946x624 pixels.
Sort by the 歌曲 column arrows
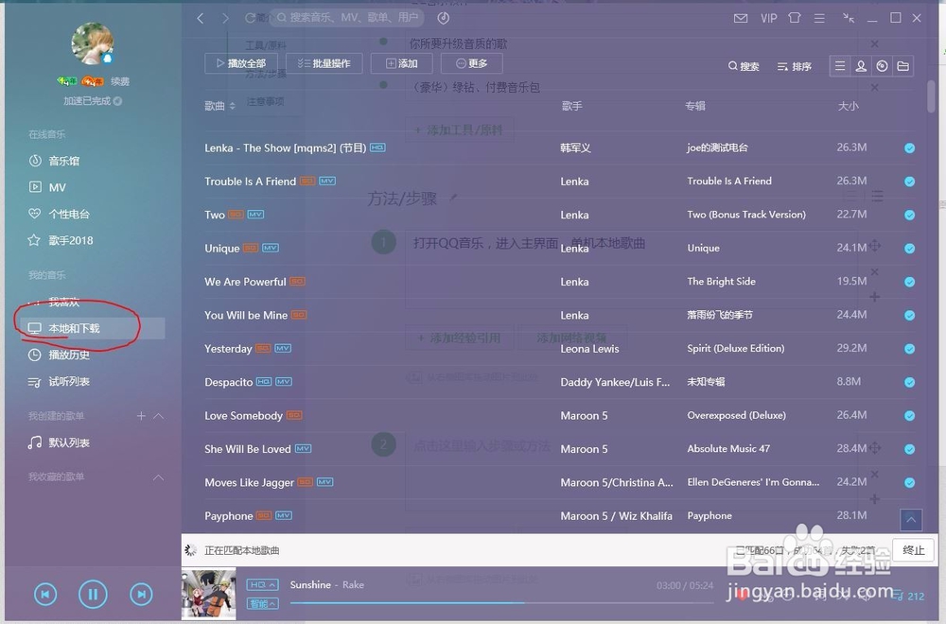(x=233, y=106)
